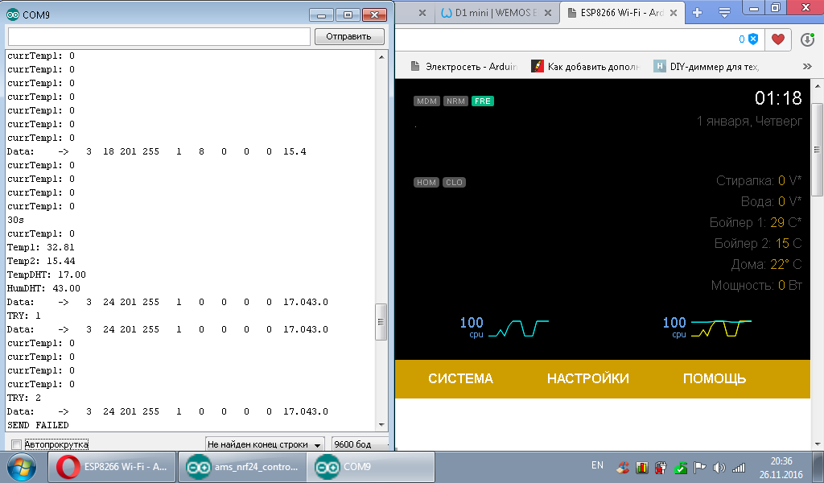
Task: Click the Мощность: 0 Вт reading
Action: tap(756, 286)
